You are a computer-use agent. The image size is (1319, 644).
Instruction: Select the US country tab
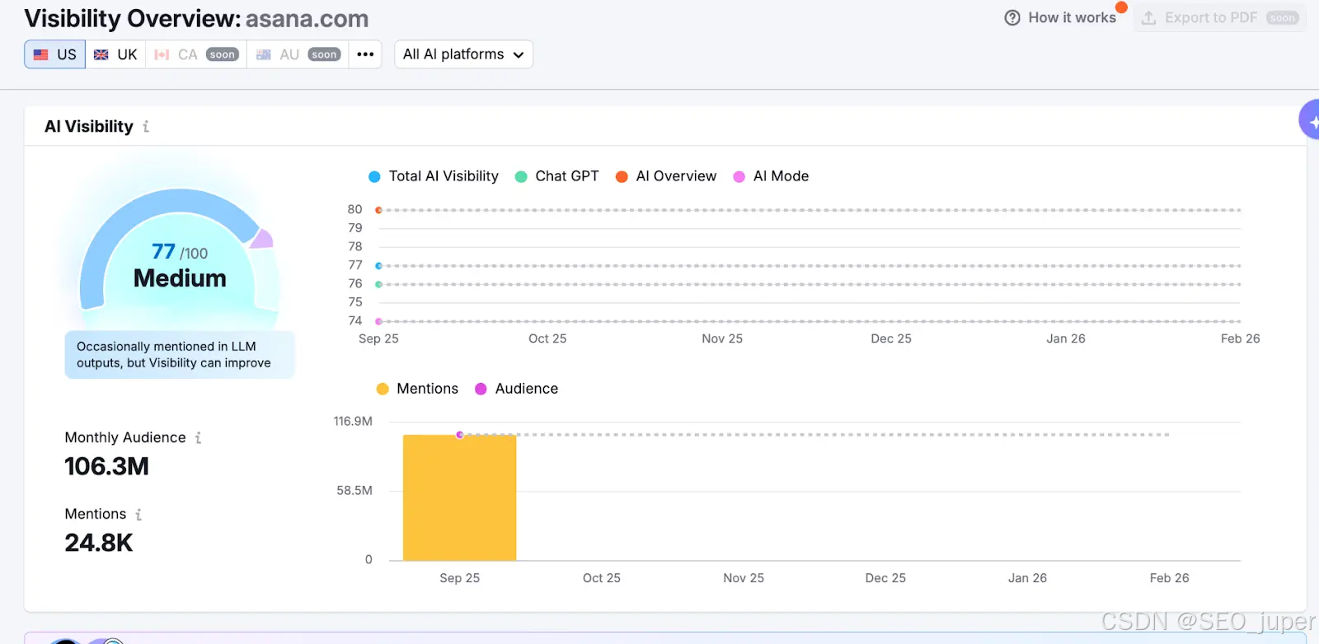click(54, 54)
